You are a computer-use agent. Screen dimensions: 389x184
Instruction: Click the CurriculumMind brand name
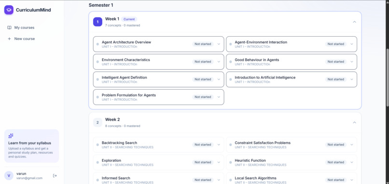click(33, 10)
